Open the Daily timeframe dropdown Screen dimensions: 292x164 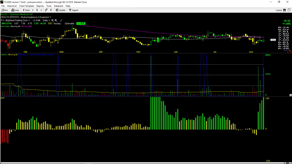point(46,20)
